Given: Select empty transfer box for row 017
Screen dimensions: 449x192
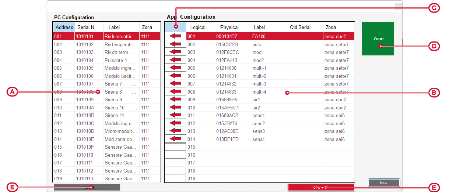Looking at the screenshot, I should [x=175, y=163].
